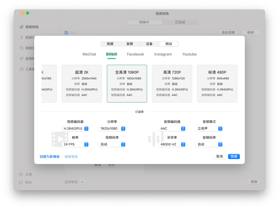The width and height of the screenshot is (279, 209).
Task: Click the 设置 sidebar label
Action: [x=29, y=174]
